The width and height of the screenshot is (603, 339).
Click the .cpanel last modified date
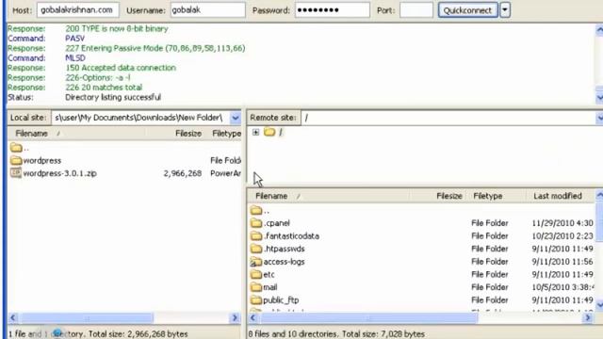click(x=562, y=223)
